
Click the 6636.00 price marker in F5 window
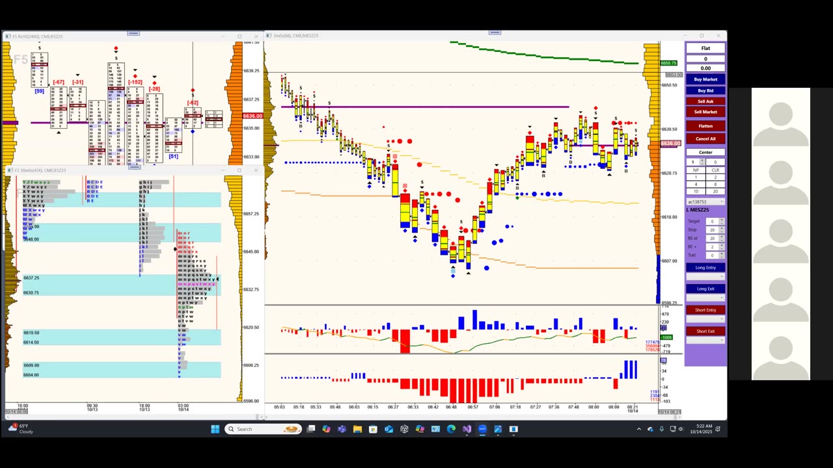[x=253, y=116]
